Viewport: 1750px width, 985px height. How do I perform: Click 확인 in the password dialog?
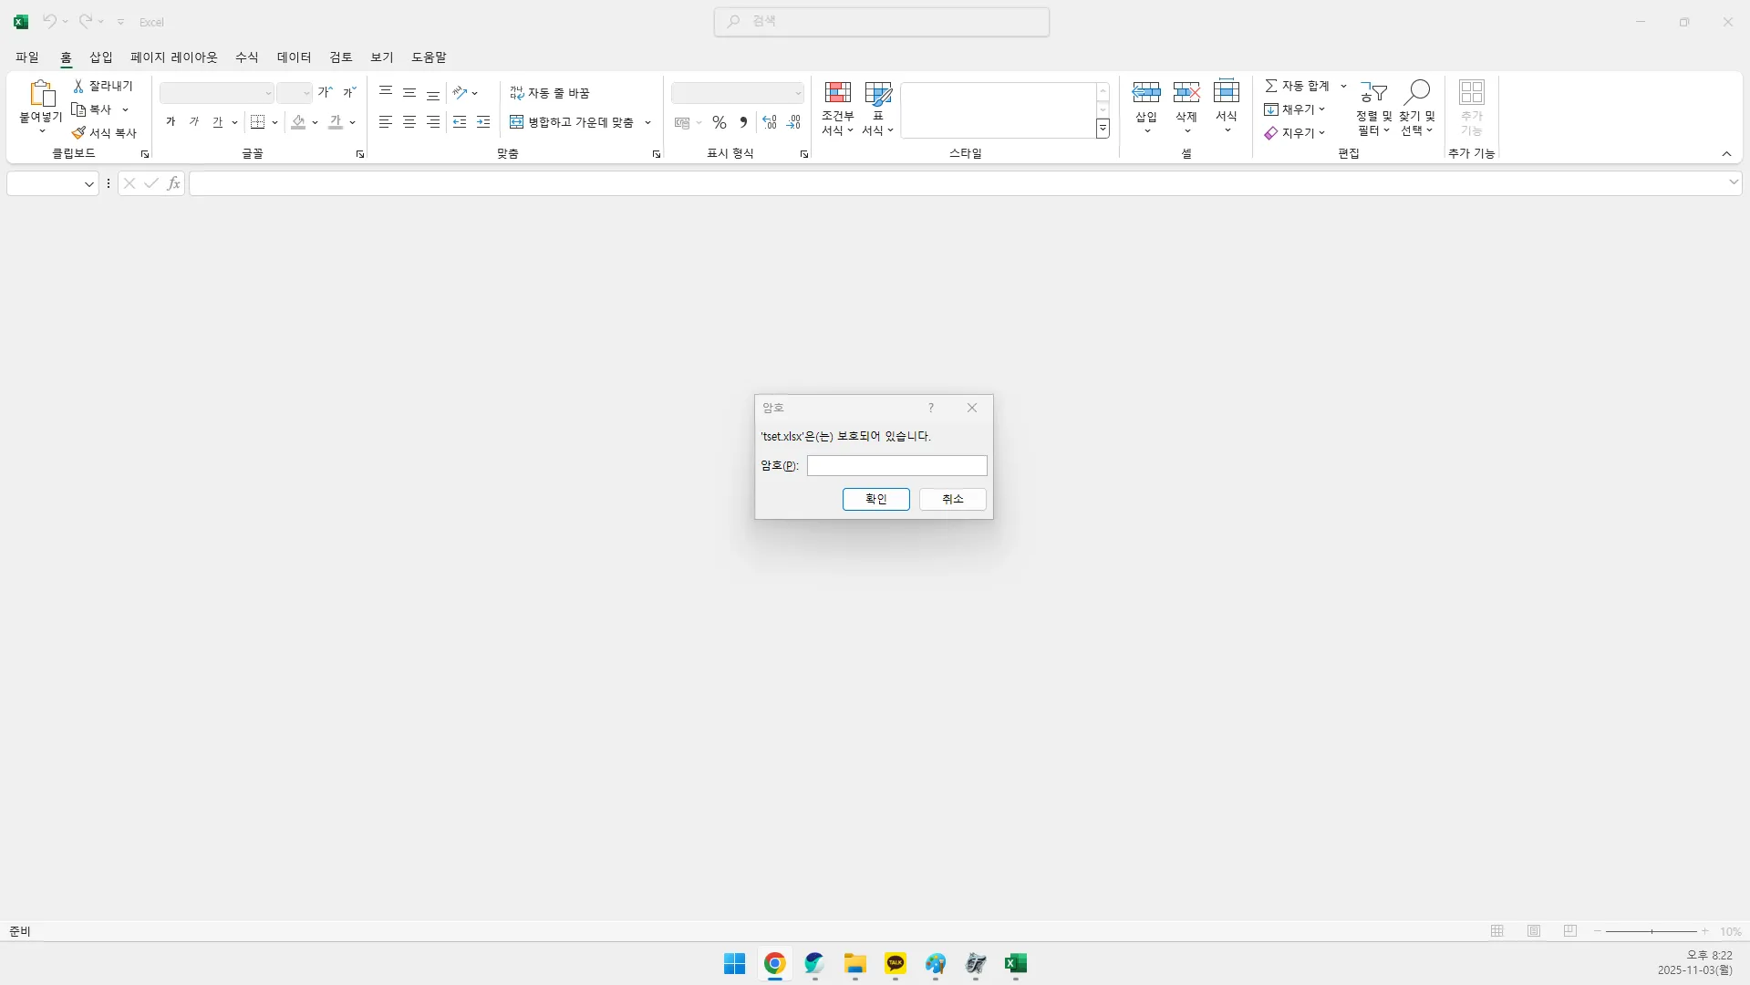875,499
